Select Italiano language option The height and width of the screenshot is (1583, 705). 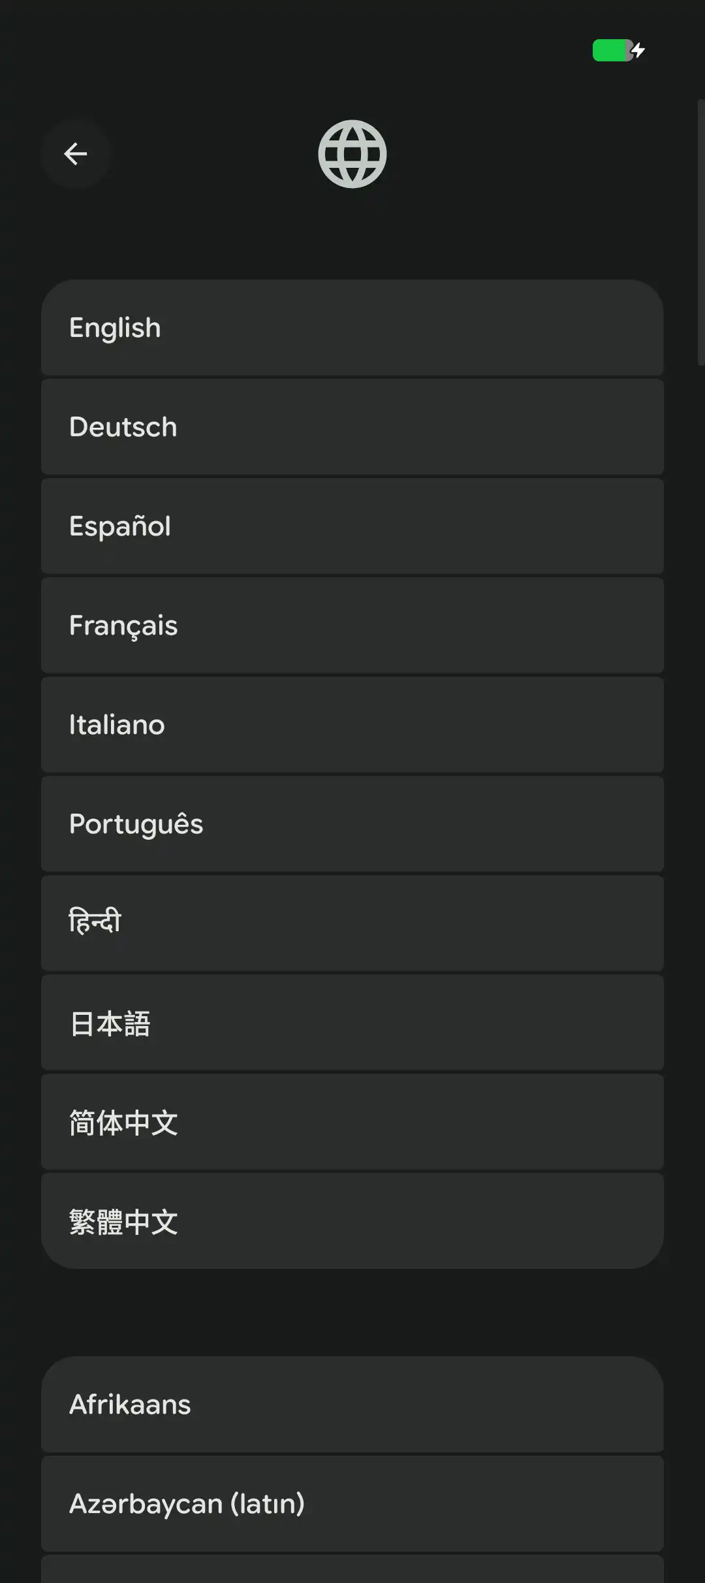[x=352, y=725]
